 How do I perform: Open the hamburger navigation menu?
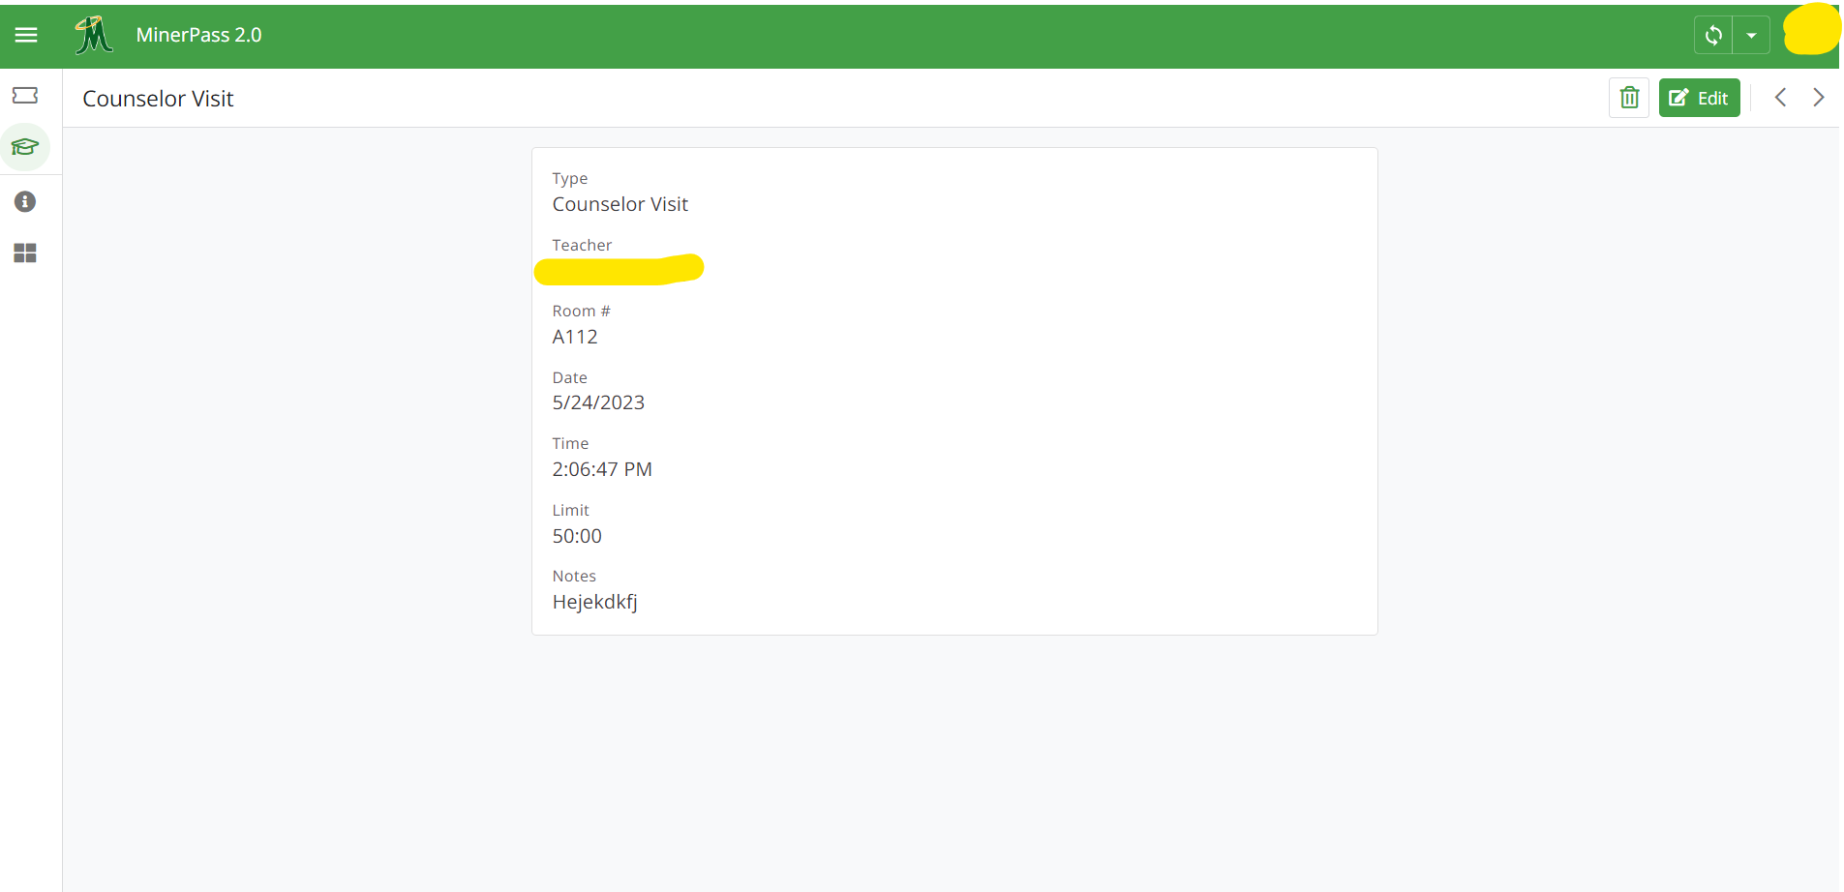click(26, 35)
